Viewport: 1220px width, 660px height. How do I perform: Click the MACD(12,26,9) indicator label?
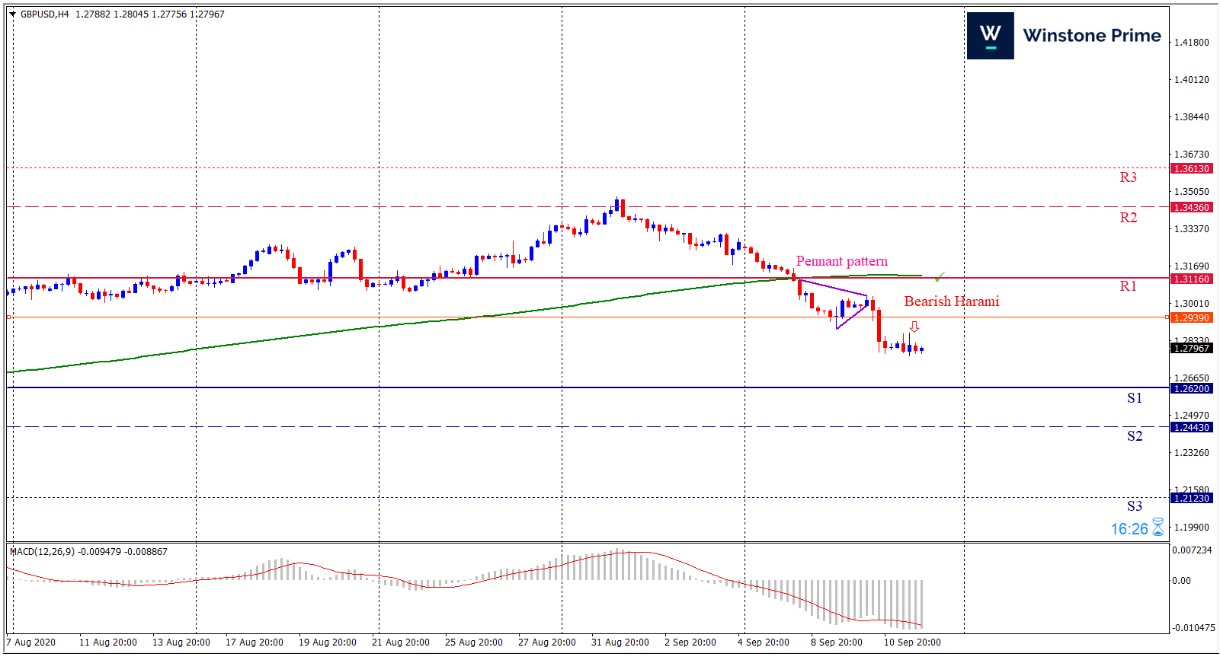42,551
